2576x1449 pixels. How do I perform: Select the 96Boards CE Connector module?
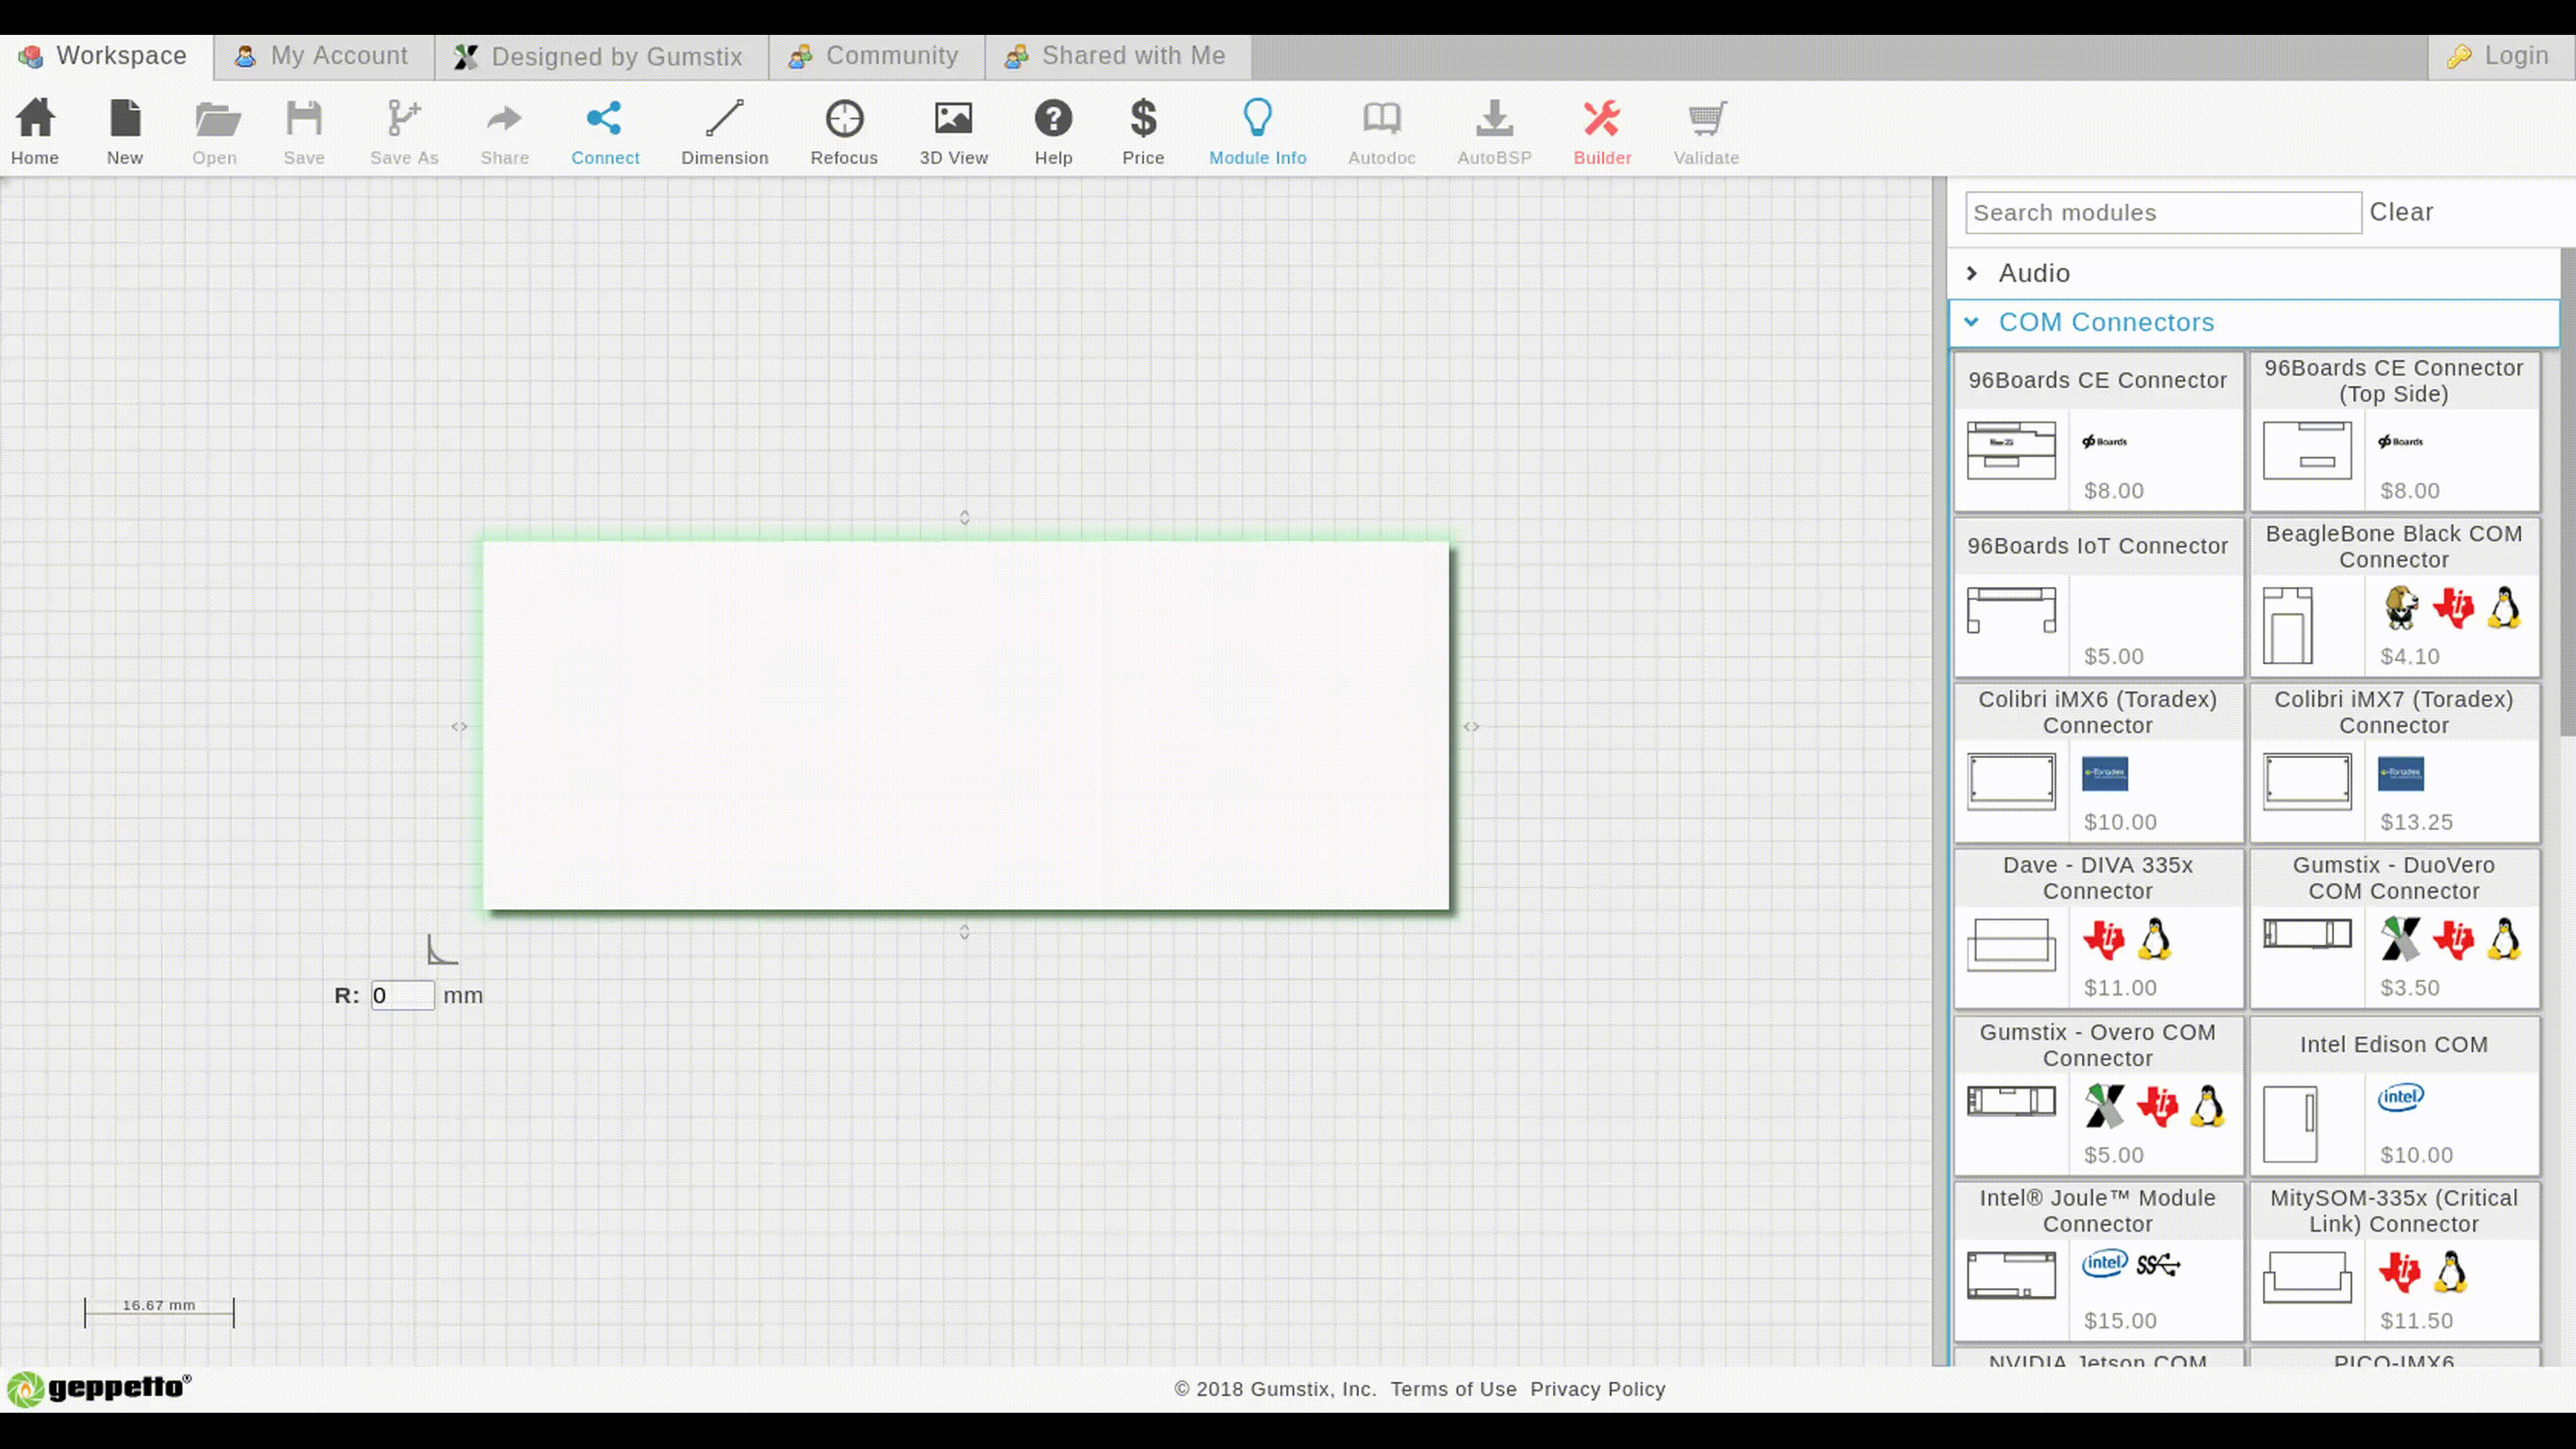pyautogui.click(x=2098, y=431)
